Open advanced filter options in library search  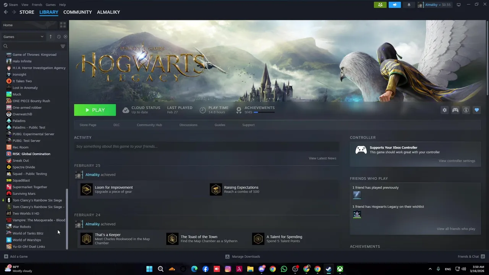pyautogui.click(x=63, y=46)
